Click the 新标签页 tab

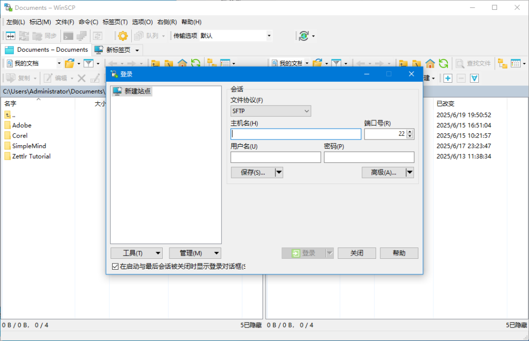click(118, 50)
